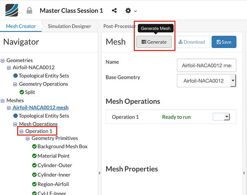Click blue dot beside Geometries' Topological Entity Sets
This screenshot has height=195, width=247.
coord(16,76)
